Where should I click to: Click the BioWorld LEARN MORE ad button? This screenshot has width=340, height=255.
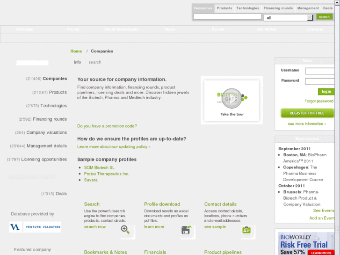(321, 253)
